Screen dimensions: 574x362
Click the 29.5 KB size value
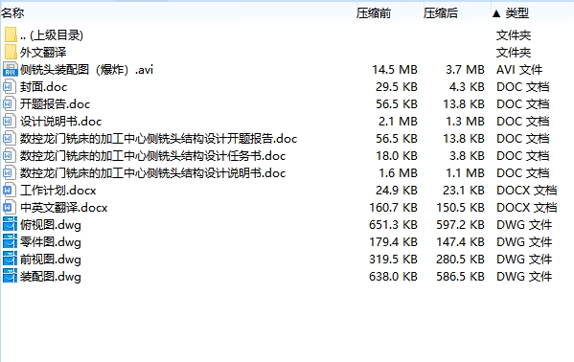397,87
